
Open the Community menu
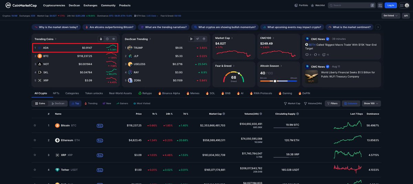point(108,6)
